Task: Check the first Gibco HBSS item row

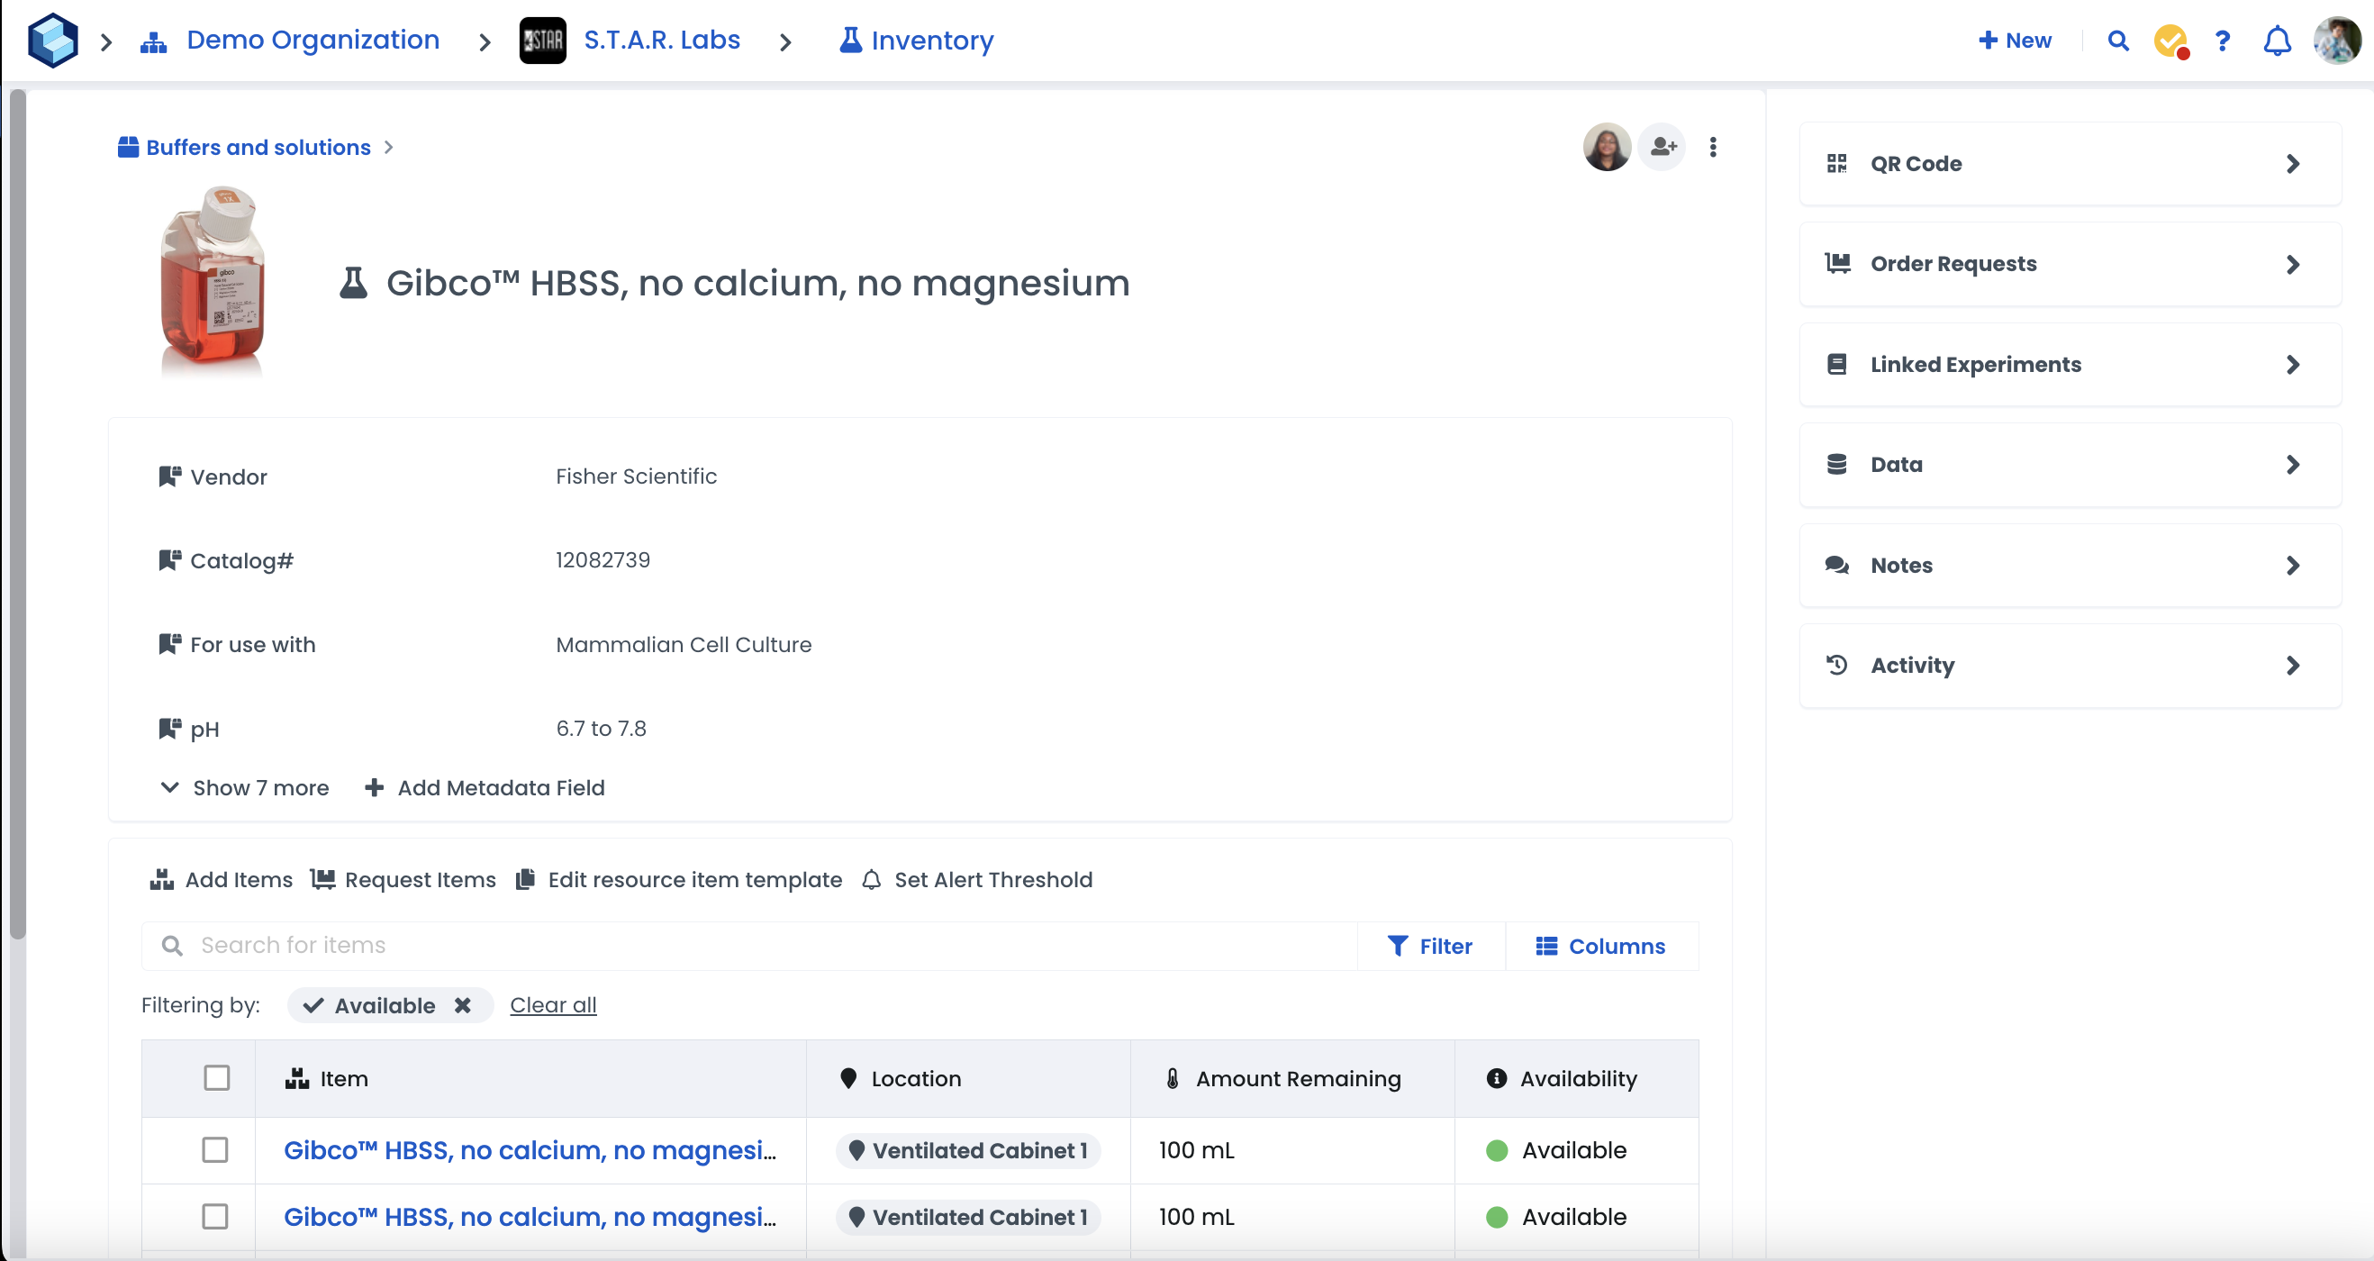Action: [214, 1149]
